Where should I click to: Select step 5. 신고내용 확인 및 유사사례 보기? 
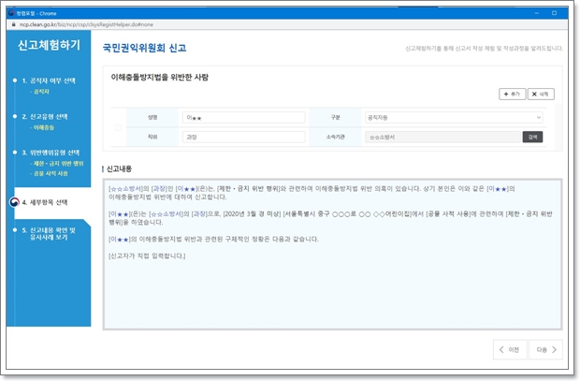(x=49, y=234)
